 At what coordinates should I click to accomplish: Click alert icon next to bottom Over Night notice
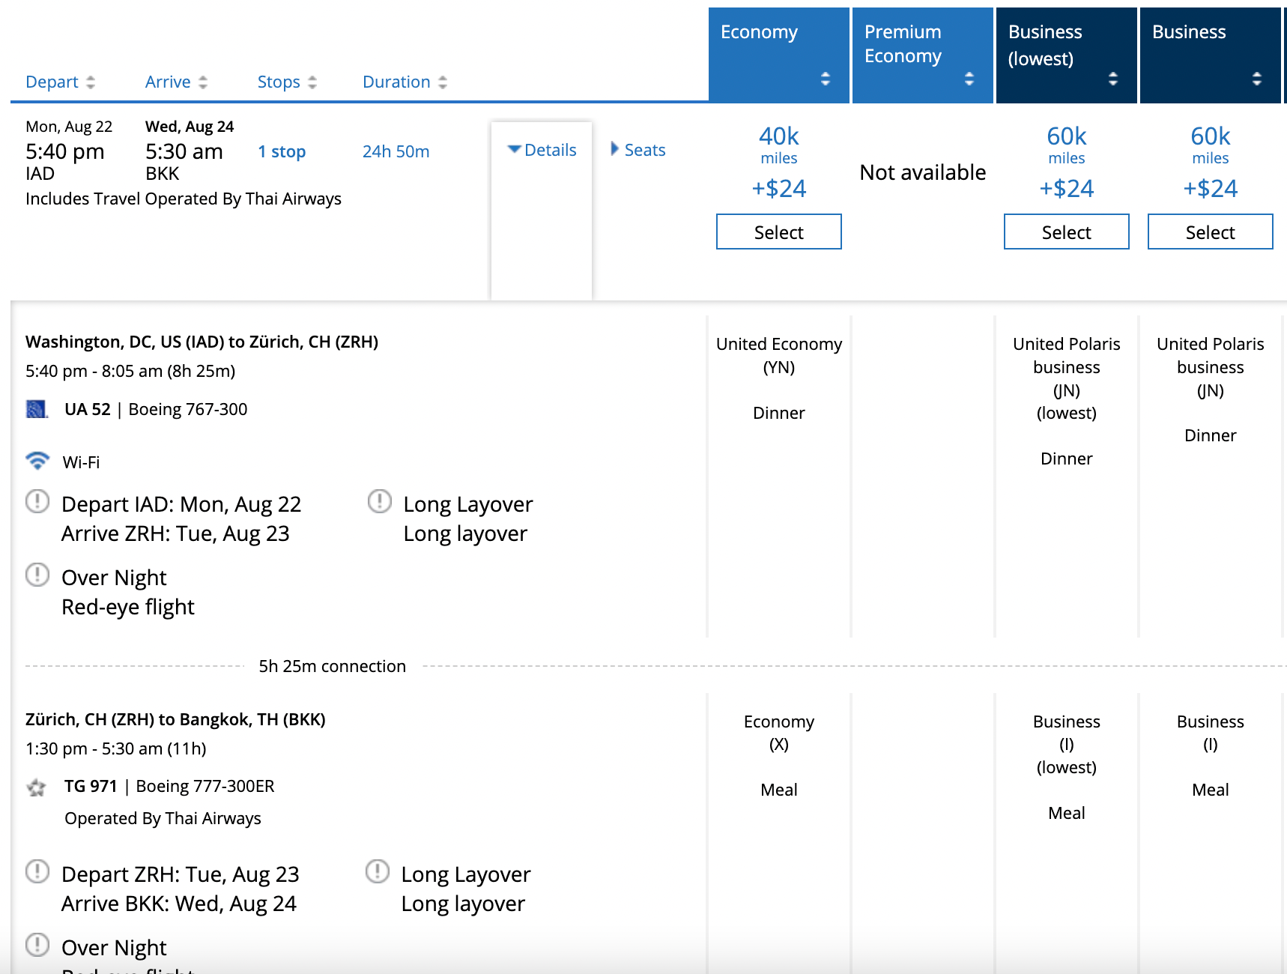(37, 945)
